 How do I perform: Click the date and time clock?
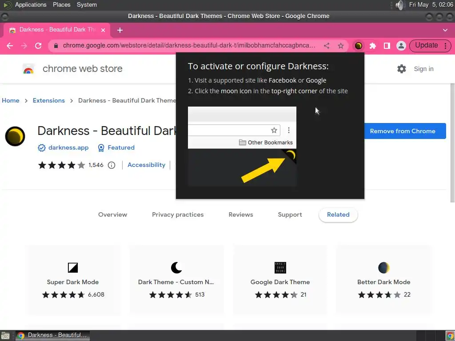click(431, 5)
